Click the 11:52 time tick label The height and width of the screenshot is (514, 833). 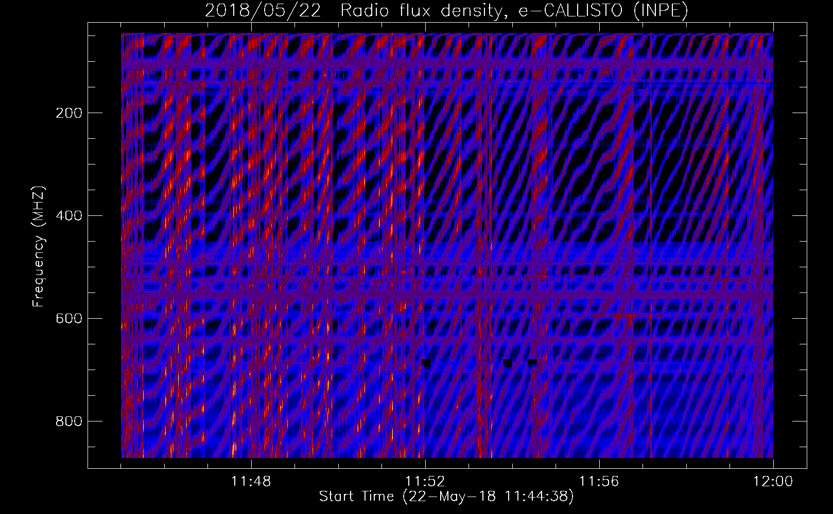(425, 482)
